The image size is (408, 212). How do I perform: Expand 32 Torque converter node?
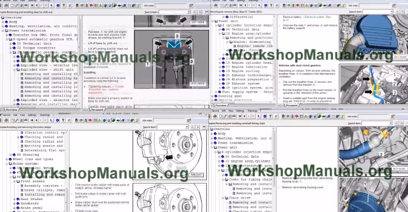11,48
